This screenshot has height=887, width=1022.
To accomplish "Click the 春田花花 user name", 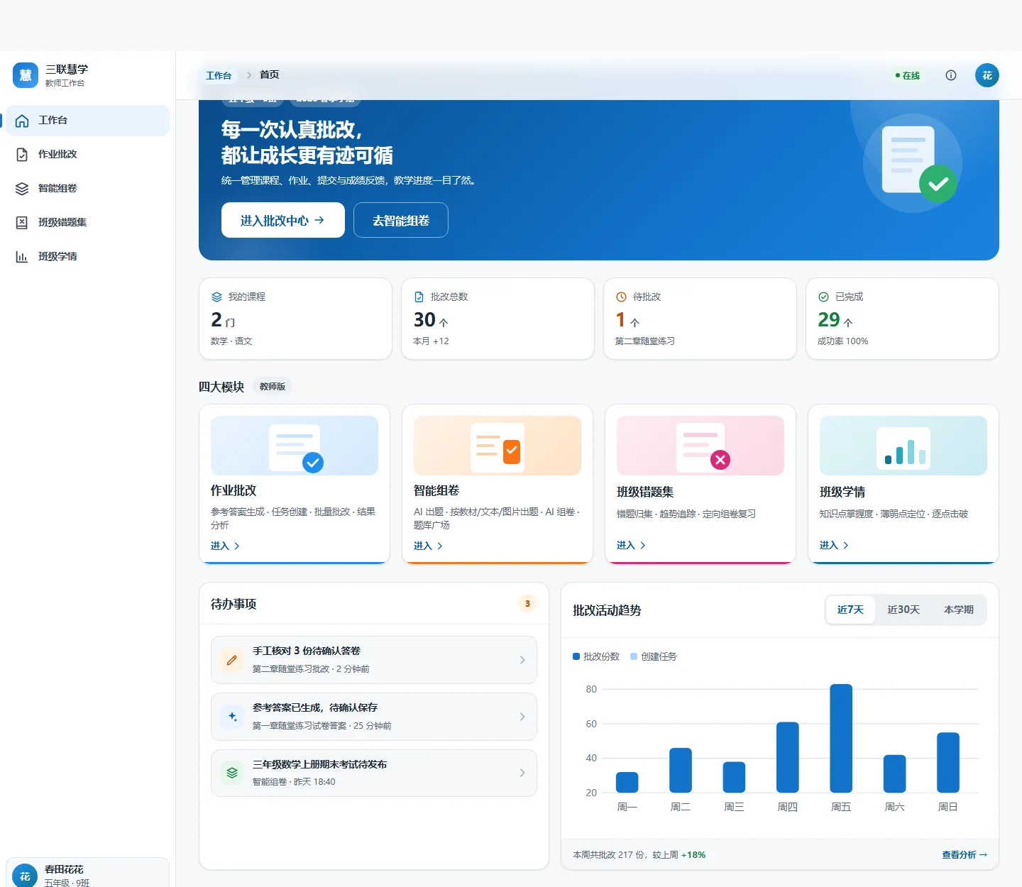I will [64, 869].
